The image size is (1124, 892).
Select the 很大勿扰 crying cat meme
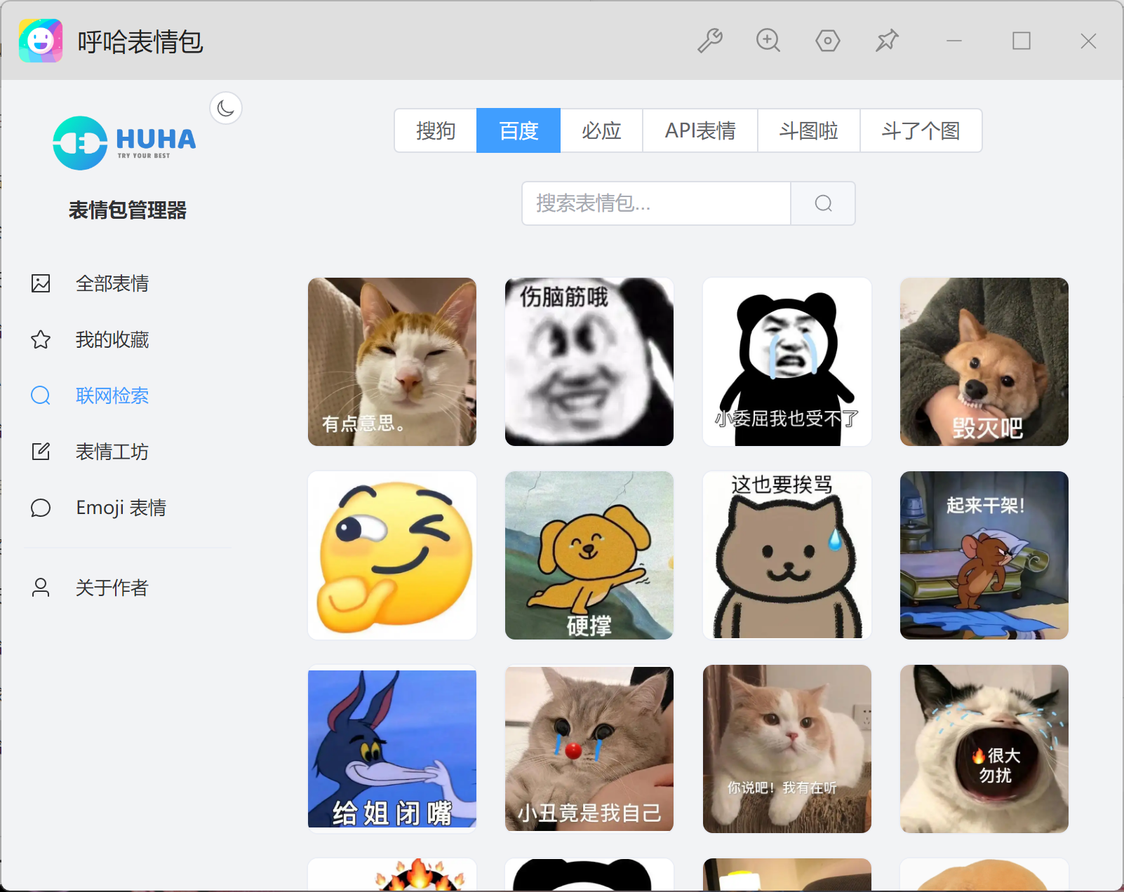coord(984,749)
